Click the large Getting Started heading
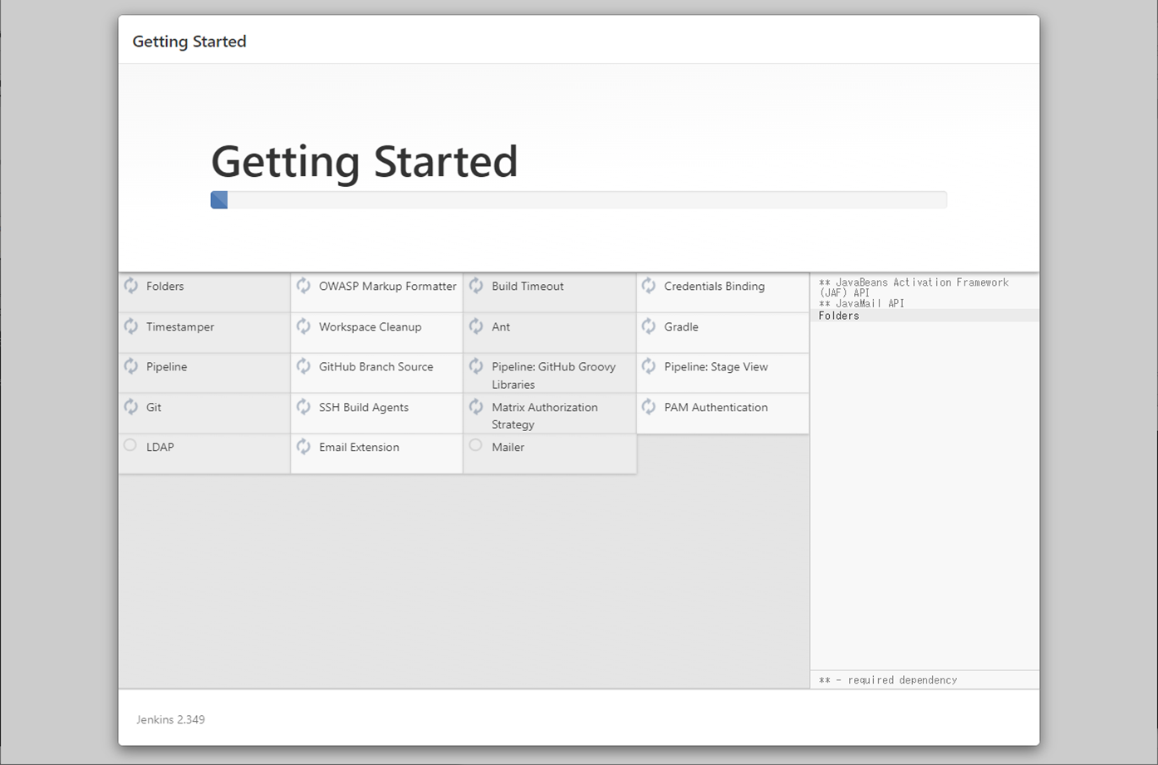Screen dimensions: 1158x765 click(x=365, y=162)
